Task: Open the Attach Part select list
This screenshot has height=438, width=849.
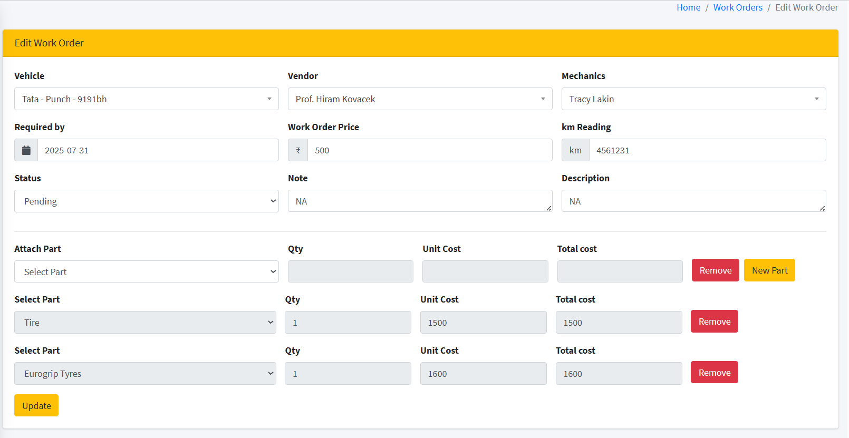Action: pos(146,272)
